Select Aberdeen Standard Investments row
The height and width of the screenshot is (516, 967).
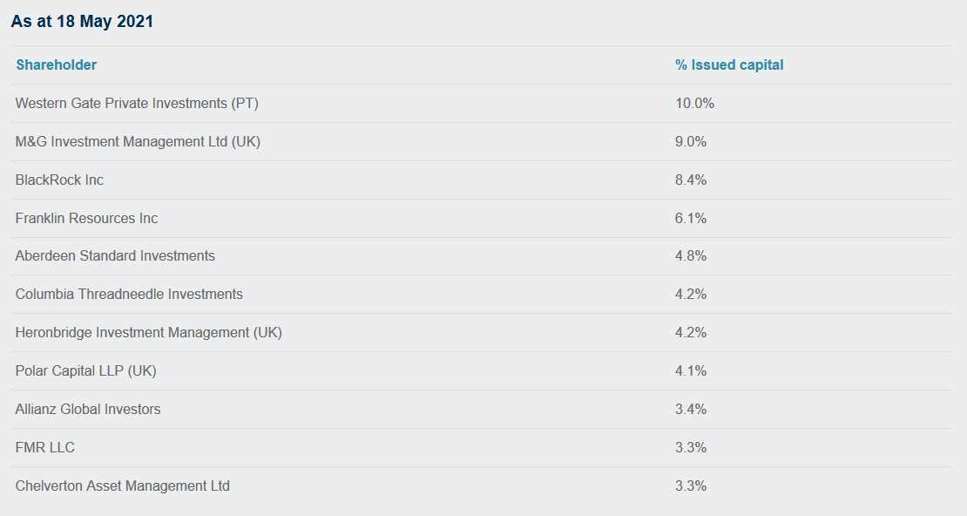click(x=482, y=256)
